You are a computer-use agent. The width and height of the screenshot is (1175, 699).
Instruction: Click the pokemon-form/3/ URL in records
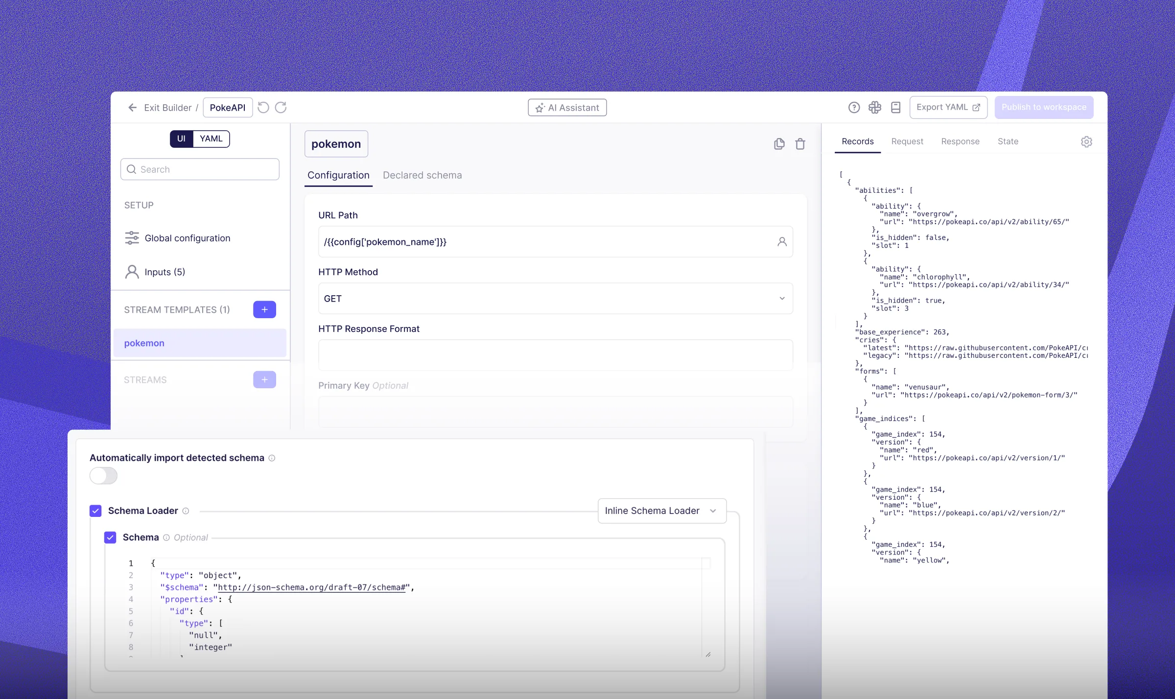(x=988, y=395)
